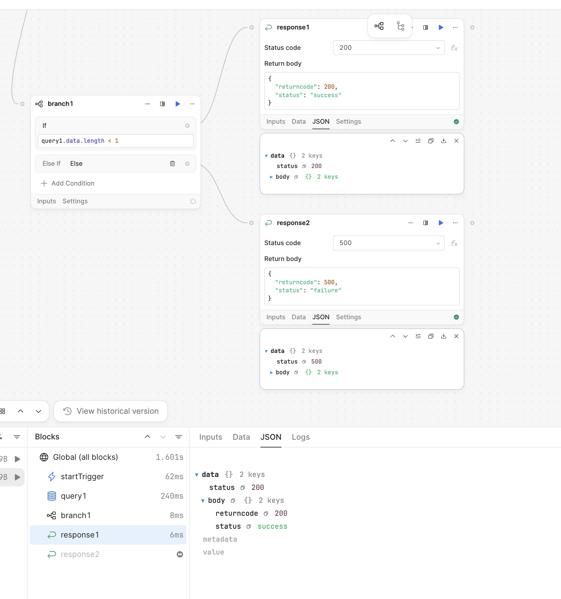Close the response1 JSON viewer panel
The width and height of the screenshot is (561, 599).
pyautogui.click(x=456, y=141)
